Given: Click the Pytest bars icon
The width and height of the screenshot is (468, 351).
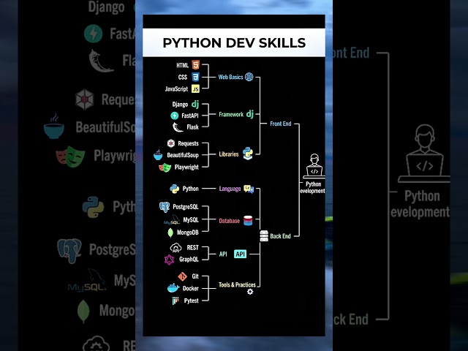Looking at the screenshot, I should pos(175,301).
